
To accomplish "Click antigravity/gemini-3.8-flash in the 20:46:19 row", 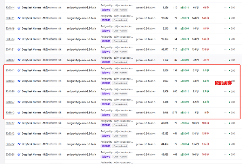I will tap(81, 28).
